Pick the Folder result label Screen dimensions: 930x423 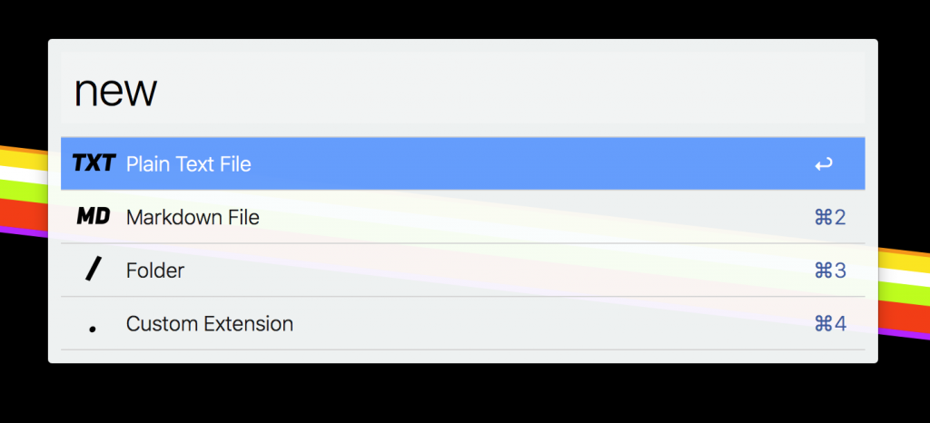[x=155, y=271]
